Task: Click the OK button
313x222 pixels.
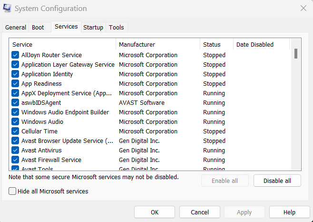Action: 155,212
